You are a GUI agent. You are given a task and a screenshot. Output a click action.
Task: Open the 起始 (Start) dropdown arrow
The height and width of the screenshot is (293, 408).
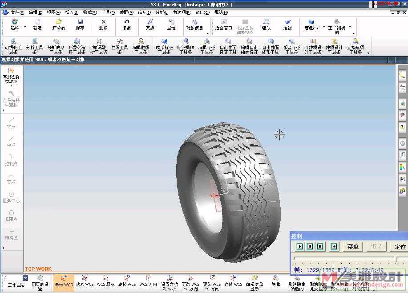point(25,27)
